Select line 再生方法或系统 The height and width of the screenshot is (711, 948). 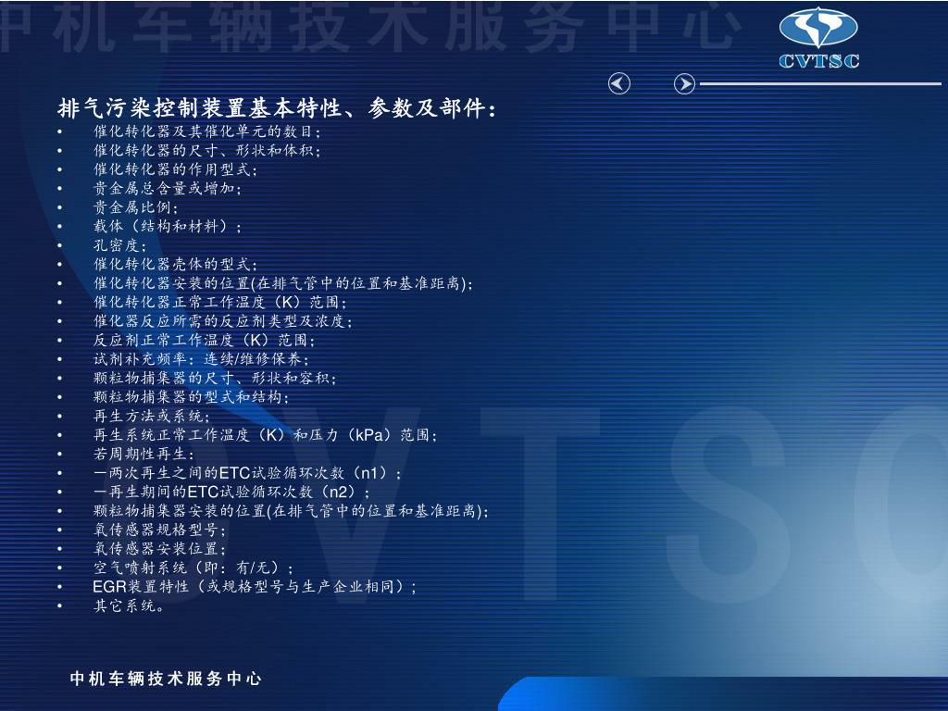(x=152, y=416)
